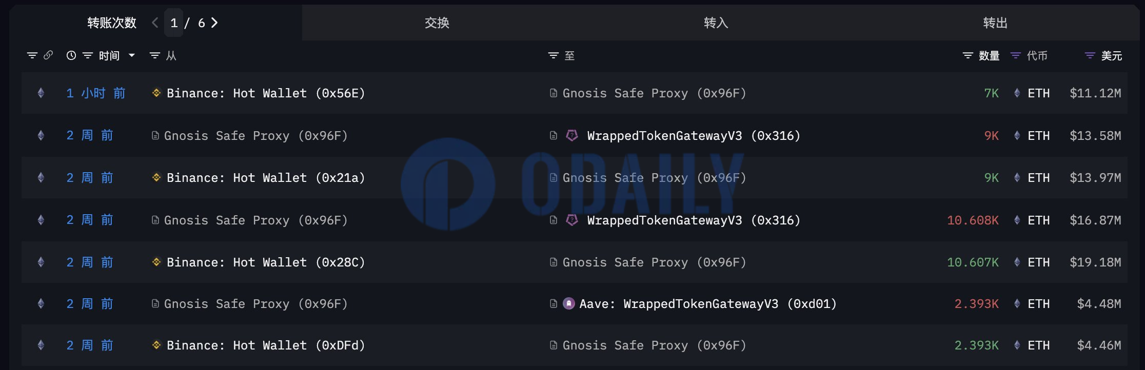Switch to the 交换 tab

click(437, 23)
